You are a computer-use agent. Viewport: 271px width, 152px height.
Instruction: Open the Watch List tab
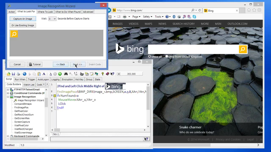point(29,85)
